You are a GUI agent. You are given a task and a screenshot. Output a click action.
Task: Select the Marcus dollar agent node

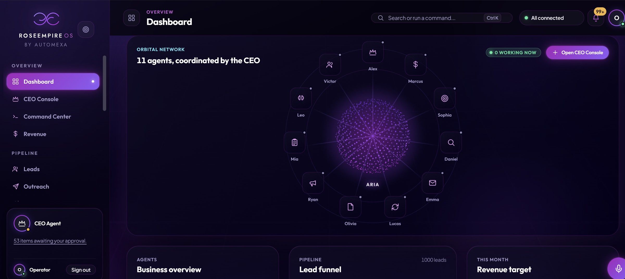click(416, 65)
